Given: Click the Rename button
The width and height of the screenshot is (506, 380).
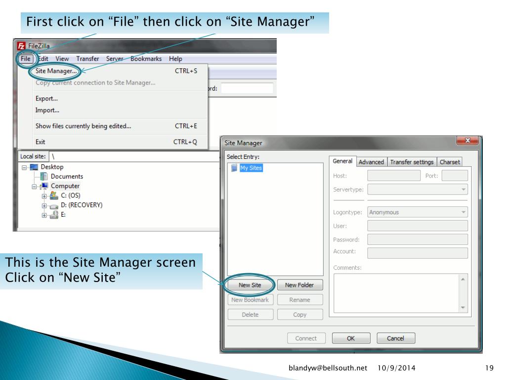Looking at the screenshot, I should coord(299,300).
